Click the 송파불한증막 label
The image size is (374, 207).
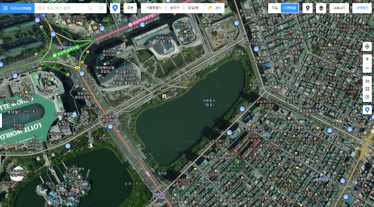[300, 127]
